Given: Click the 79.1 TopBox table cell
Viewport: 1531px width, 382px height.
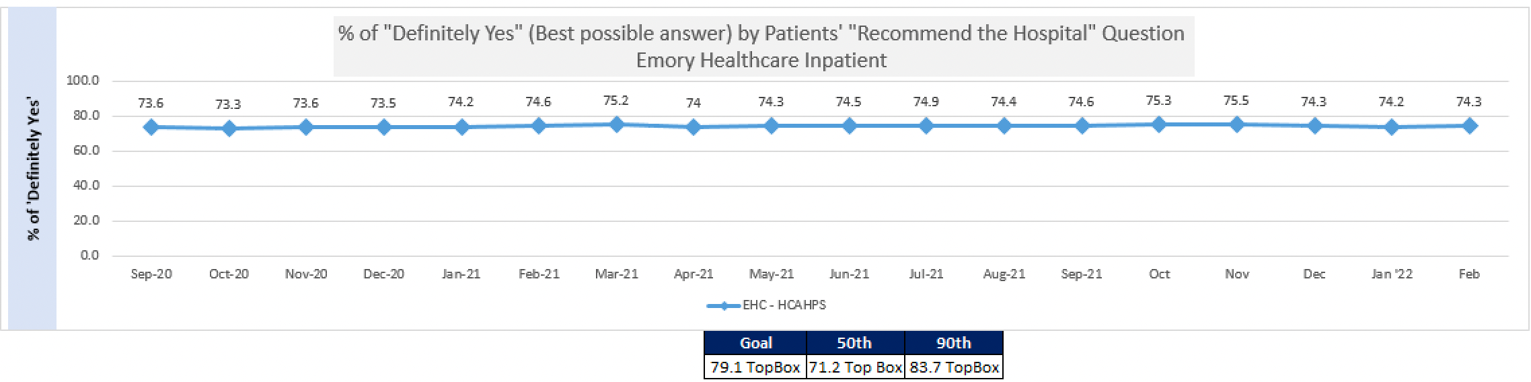Looking at the screenshot, I should point(755,367).
